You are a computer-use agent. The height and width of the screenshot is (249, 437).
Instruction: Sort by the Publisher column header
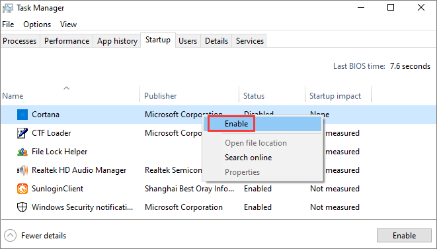click(x=161, y=96)
